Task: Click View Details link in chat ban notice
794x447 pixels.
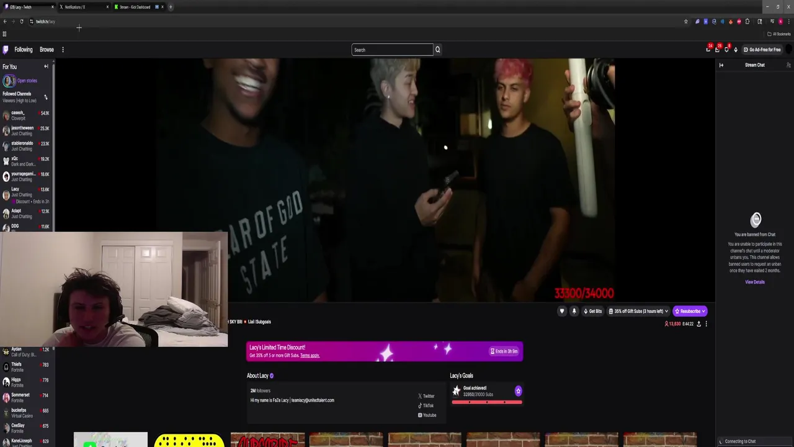Action: [x=755, y=282]
